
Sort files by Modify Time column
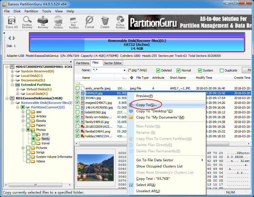click(x=213, y=78)
